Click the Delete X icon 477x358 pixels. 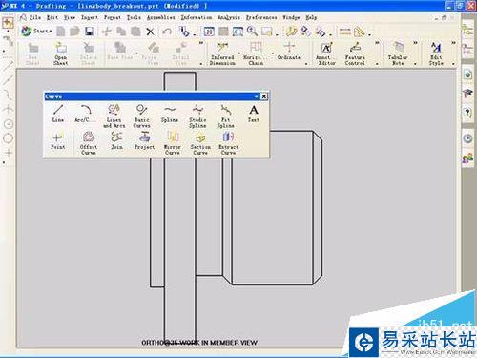[150, 32]
